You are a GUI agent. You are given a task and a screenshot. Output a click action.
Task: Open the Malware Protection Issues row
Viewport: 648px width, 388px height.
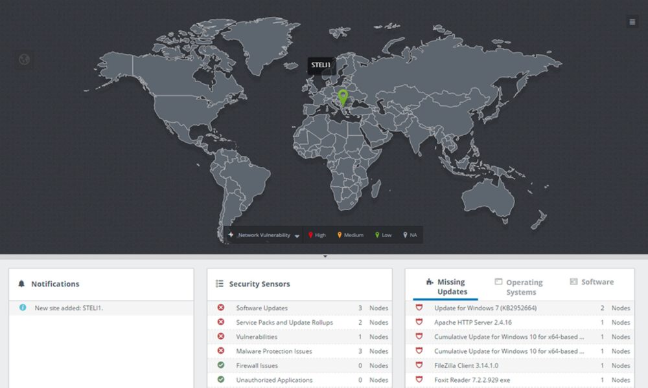point(274,351)
